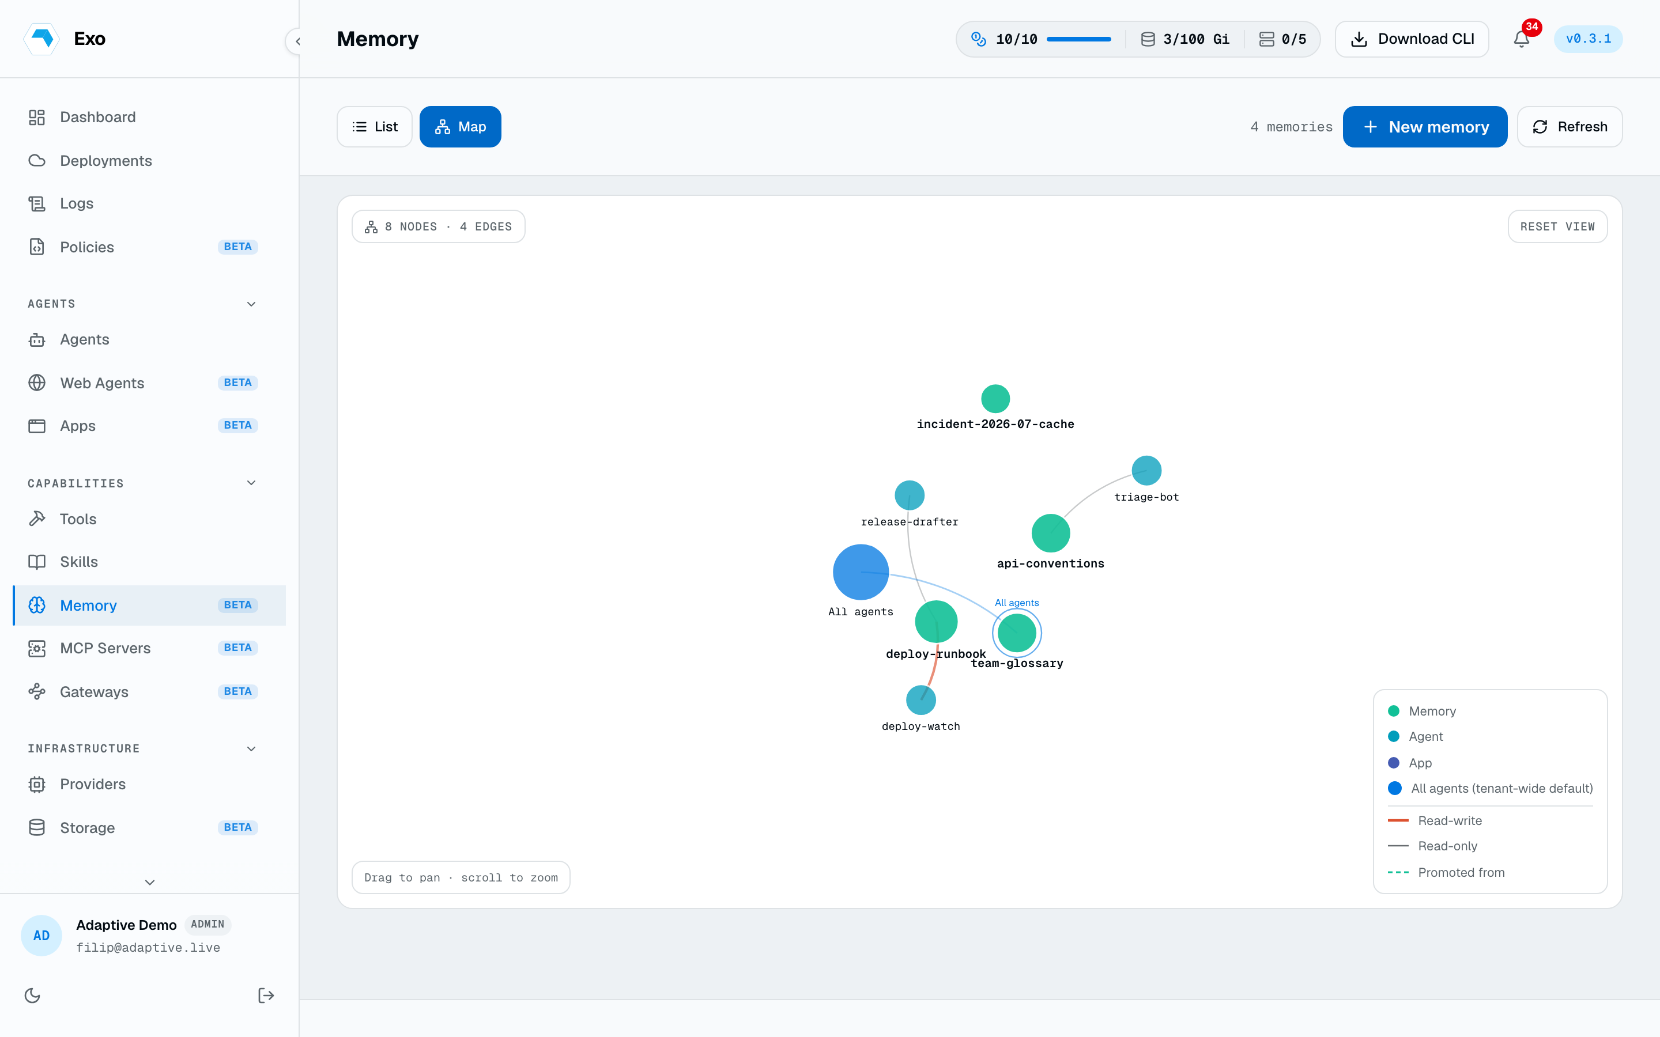Click the log out icon
The height and width of the screenshot is (1037, 1660).
266,995
